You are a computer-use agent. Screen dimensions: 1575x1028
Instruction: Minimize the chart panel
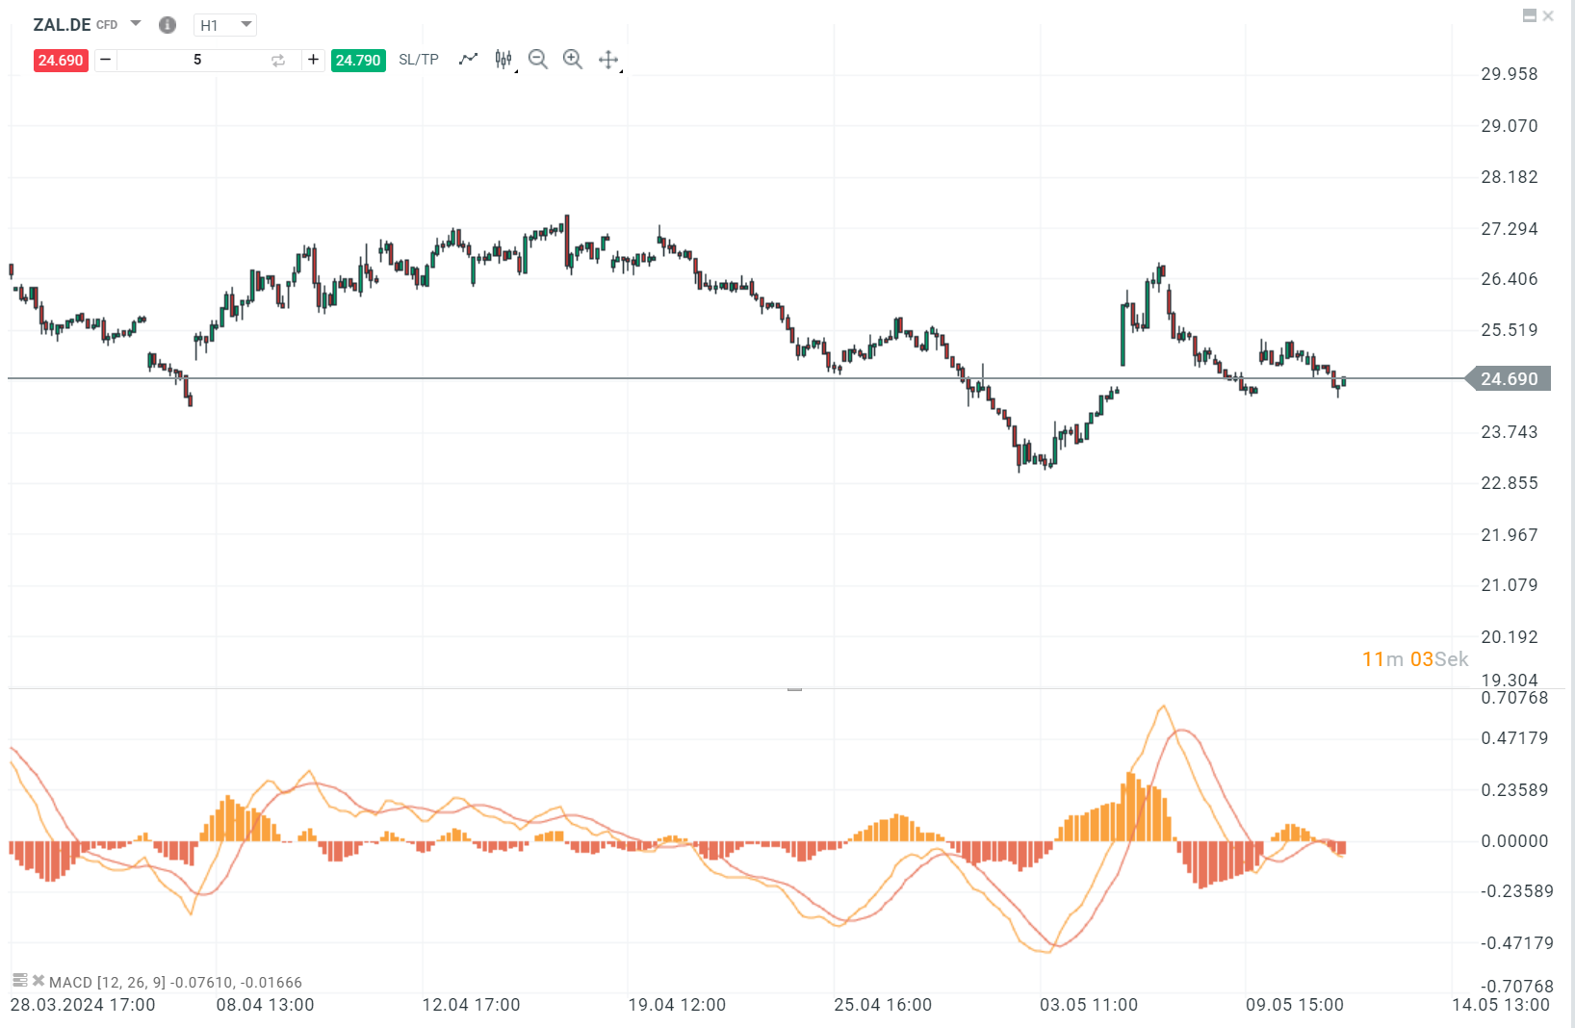(x=1529, y=15)
